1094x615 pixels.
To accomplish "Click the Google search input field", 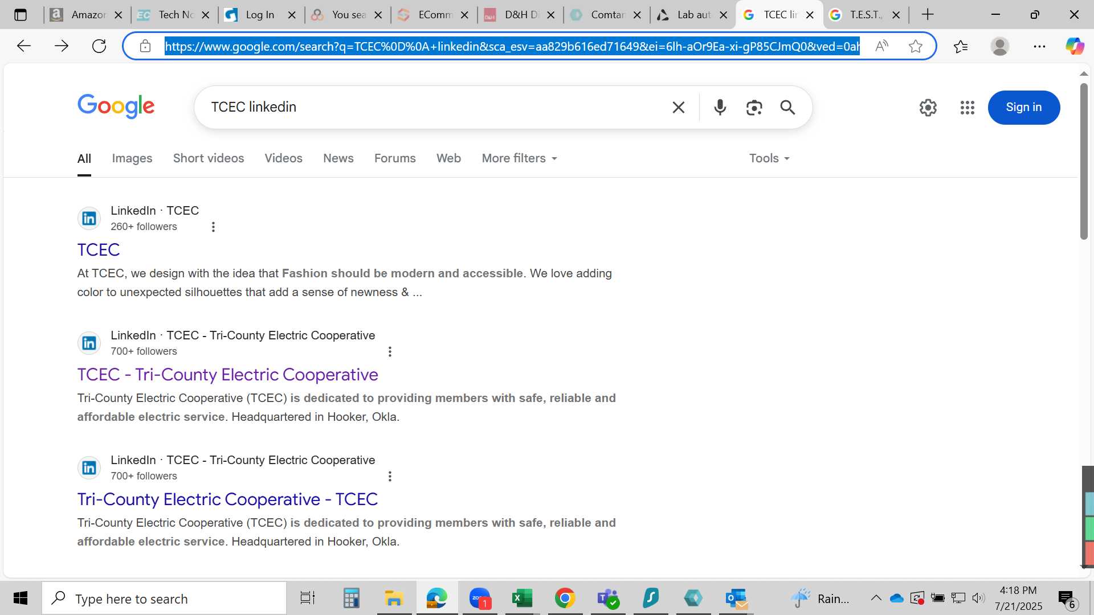I will point(436,107).
